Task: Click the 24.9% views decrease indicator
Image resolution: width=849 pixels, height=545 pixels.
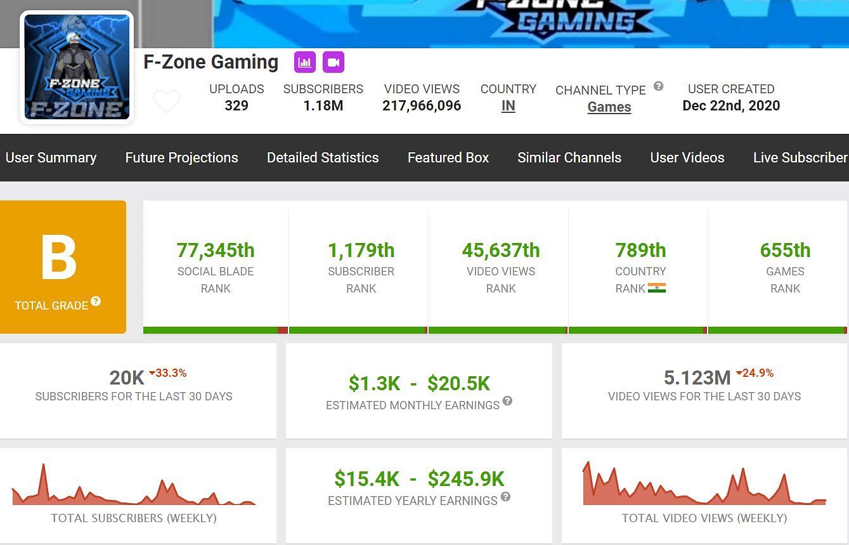Action: 755,373
